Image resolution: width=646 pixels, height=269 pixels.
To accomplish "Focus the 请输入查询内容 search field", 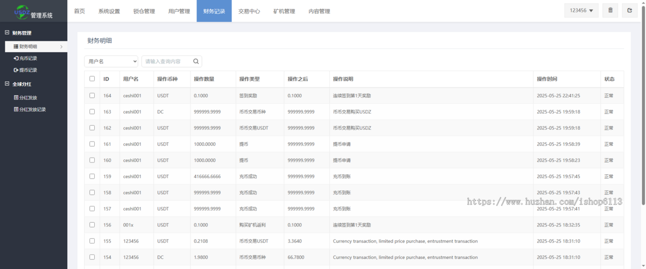I will 167,61.
